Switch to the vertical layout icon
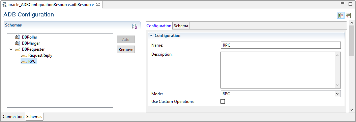Screen dimensions: 356x122 pos(348,15)
